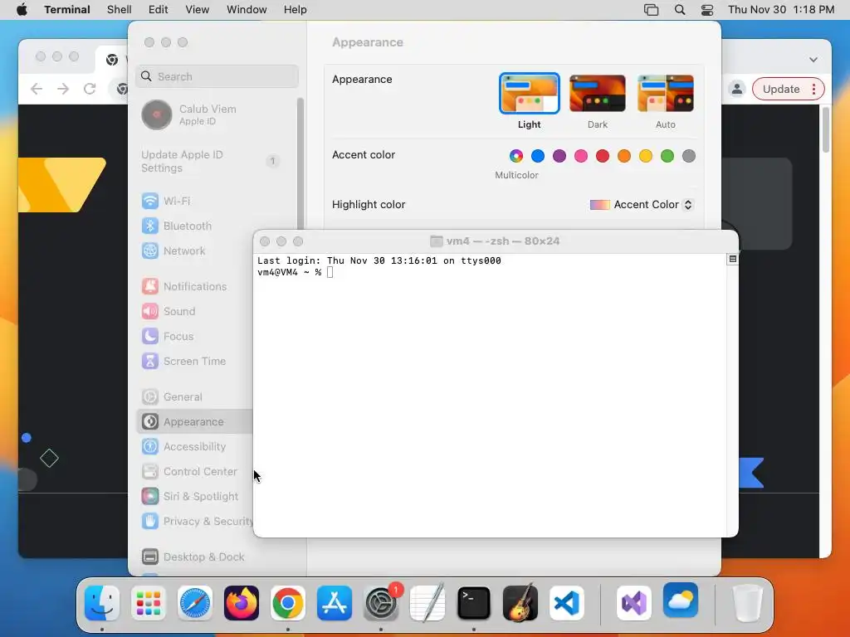Open the Terminal application menu
Screen dimensions: 850x637
click(x=67, y=10)
